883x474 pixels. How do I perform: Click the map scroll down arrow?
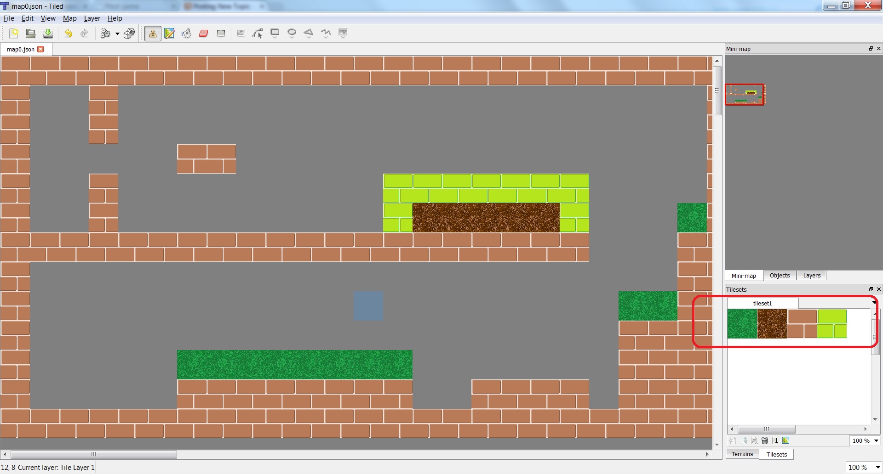point(717,445)
